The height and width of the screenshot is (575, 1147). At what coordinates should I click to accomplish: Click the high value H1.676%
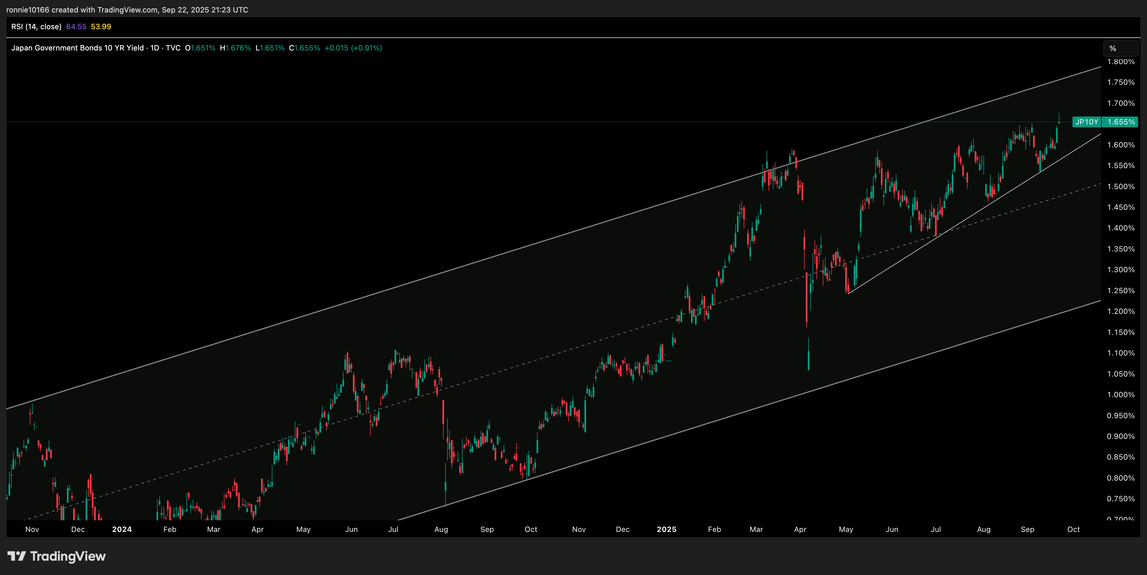coord(235,48)
